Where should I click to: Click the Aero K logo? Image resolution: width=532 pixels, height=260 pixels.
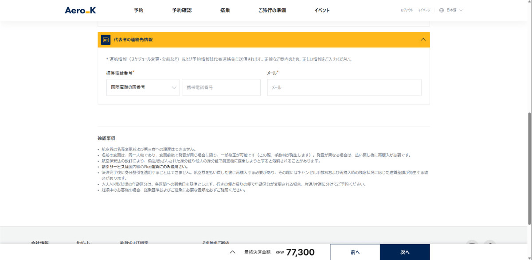coord(80,10)
